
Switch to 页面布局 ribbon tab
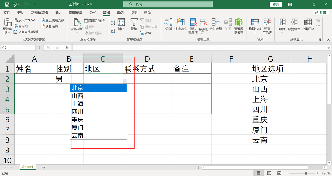click(x=76, y=13)
